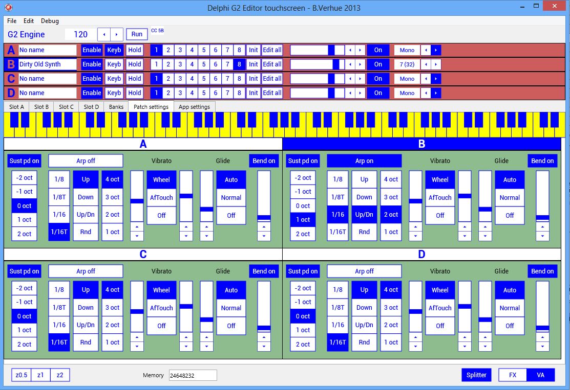Click left arrow beside slot B 7 (32) field

point(426,64)
